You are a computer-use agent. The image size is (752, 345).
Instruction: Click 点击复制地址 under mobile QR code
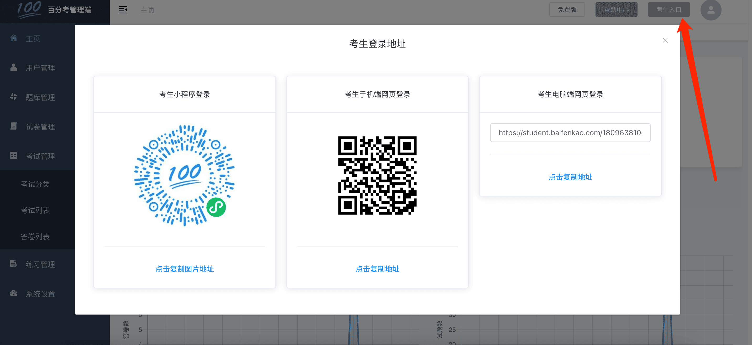click(377, 269)
